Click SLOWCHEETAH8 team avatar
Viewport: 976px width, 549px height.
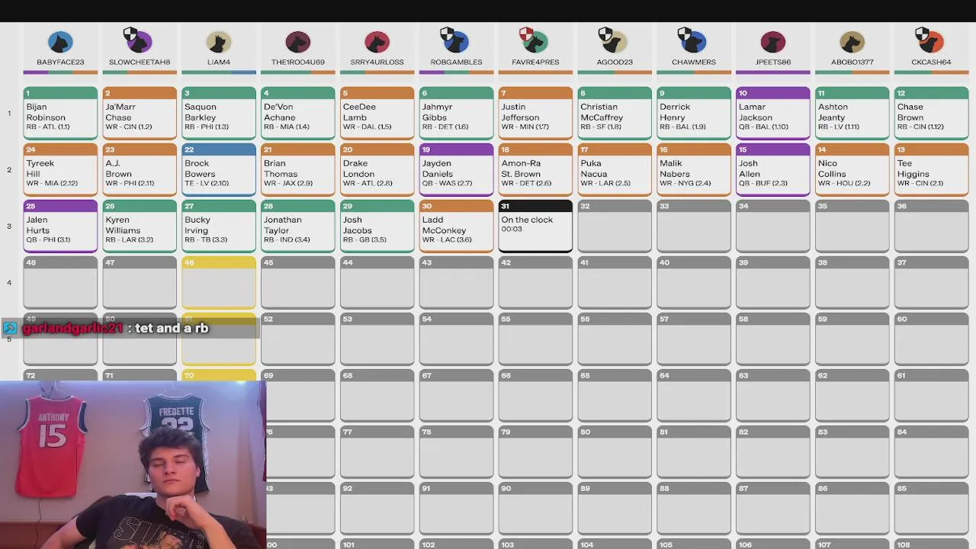click(x=139, y=41)
